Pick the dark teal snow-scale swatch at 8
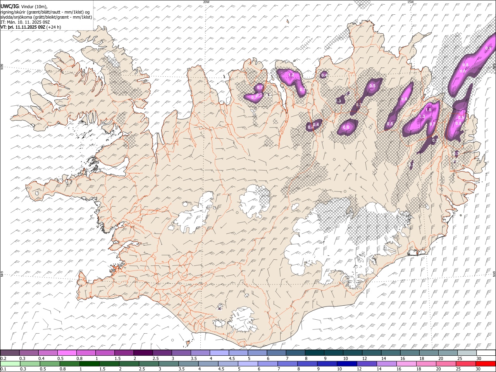496x372 pixels. (x=315, y=353)
